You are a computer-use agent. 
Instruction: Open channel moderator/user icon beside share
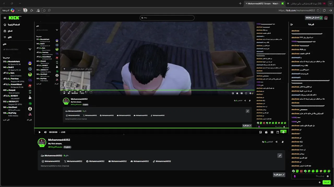click(283, 142)
